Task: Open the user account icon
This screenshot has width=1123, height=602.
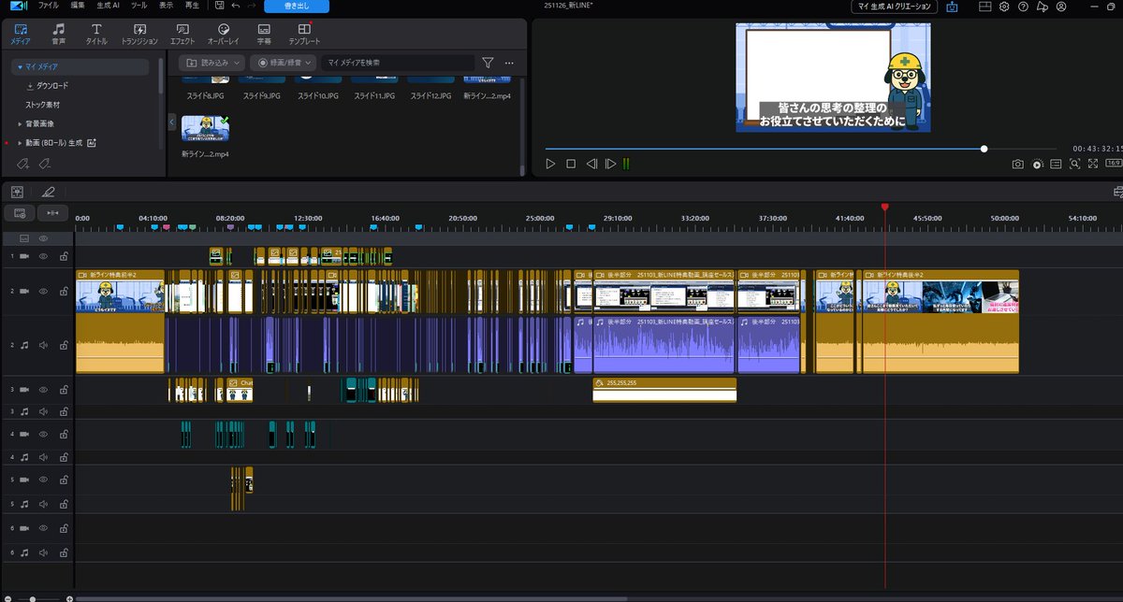Action: [x=1060, y=7]
